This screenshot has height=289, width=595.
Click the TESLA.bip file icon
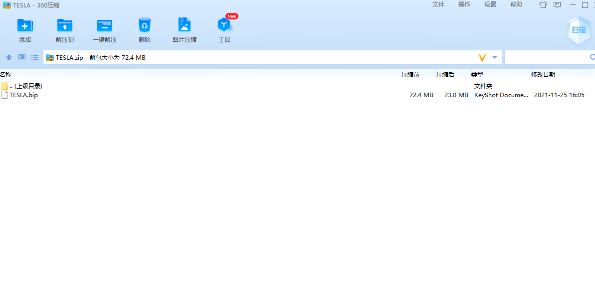(4, 95)
